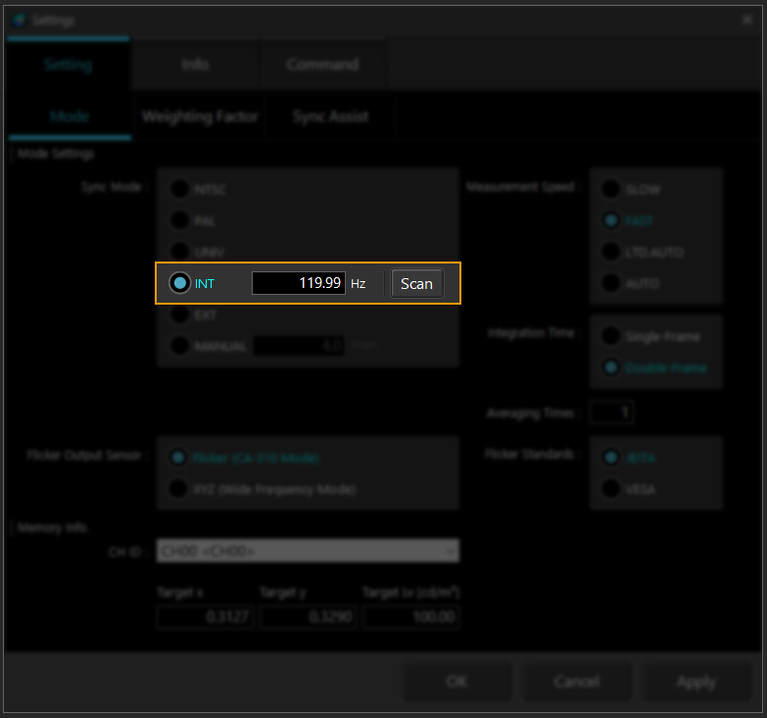This screenshot has height=718, width=767.
Task: Pick EXT sync mode
Action: point(180,315)
